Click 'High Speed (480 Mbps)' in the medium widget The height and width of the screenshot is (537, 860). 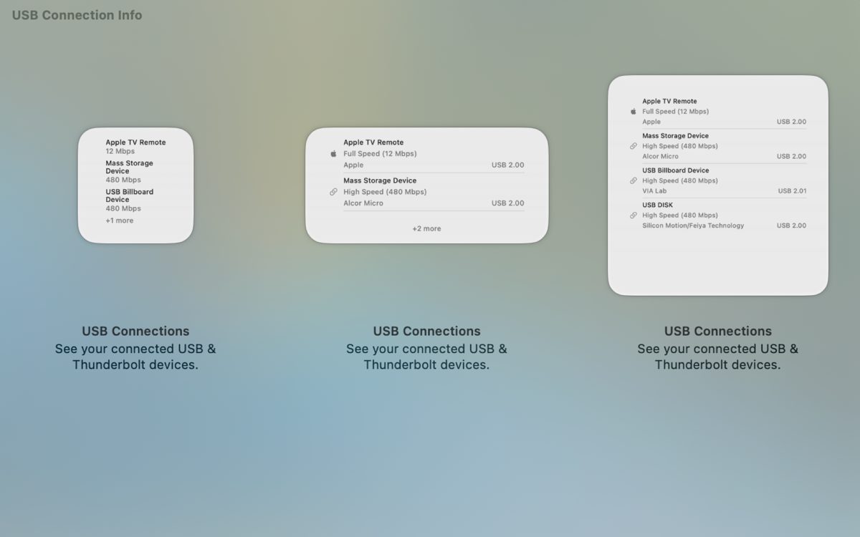pos(385,192)
